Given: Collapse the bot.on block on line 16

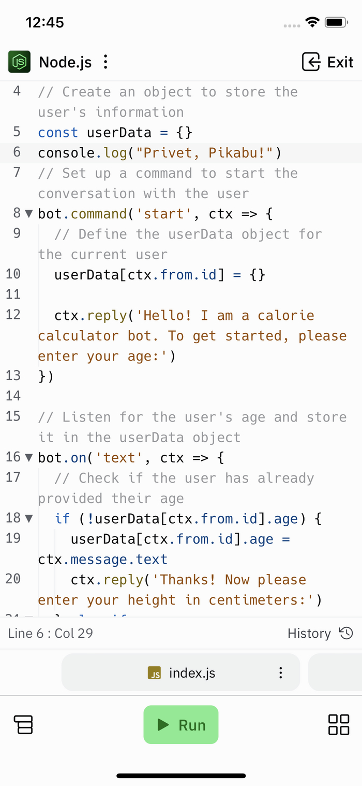Looking at the screenshot, I should coord(28,458).
